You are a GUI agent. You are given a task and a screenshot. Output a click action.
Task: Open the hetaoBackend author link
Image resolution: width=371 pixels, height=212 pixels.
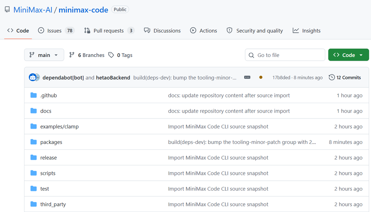pos(113,78)
